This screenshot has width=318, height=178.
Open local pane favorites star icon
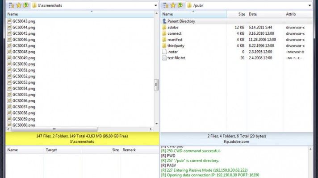point(19,5)
